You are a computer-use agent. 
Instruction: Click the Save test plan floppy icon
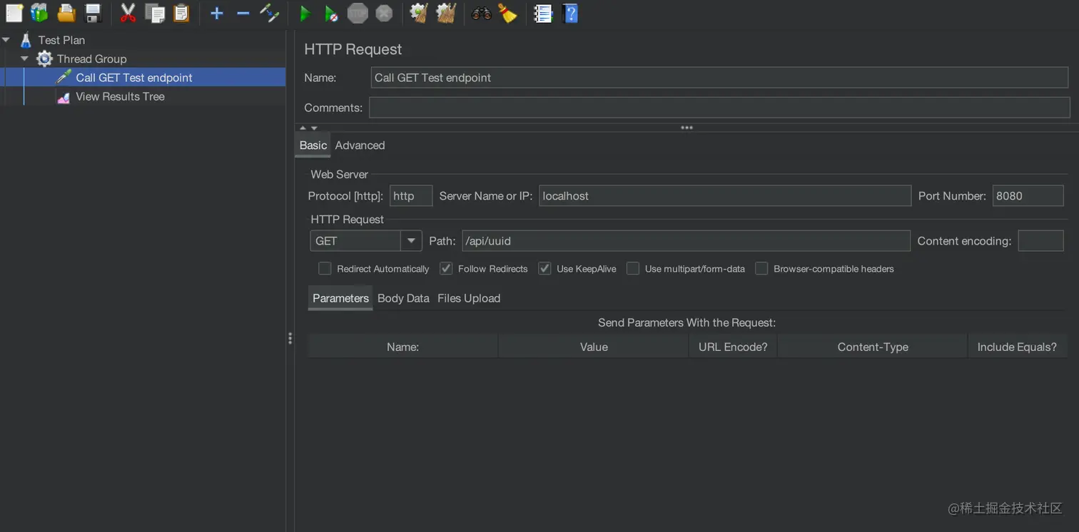tap(93, 13)
